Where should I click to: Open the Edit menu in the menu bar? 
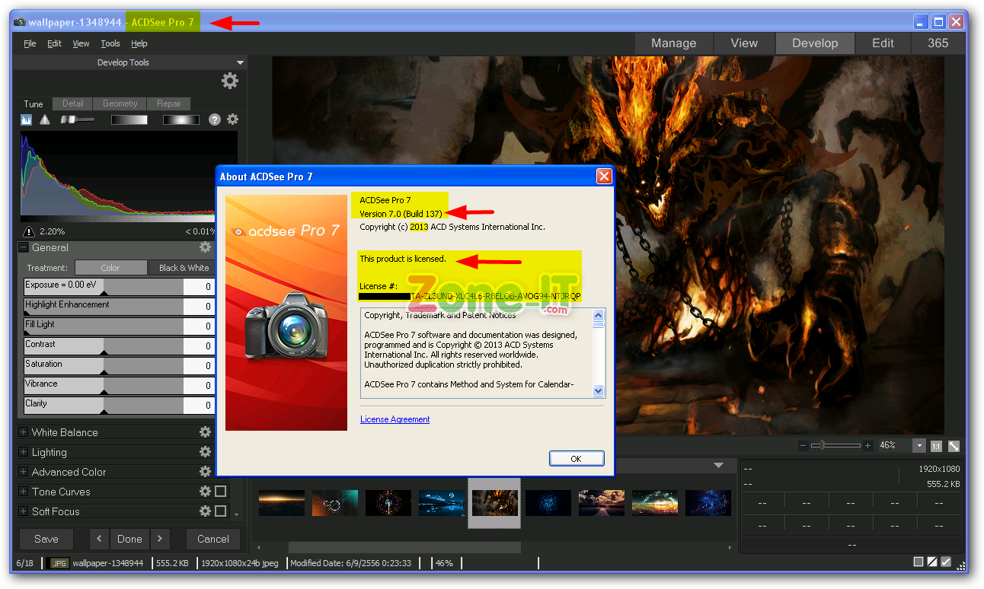(54, 44)
